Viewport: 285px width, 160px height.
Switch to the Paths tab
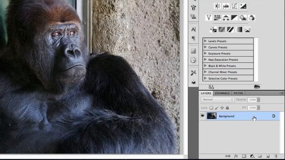pyautogui.click(x=238, y=93)
